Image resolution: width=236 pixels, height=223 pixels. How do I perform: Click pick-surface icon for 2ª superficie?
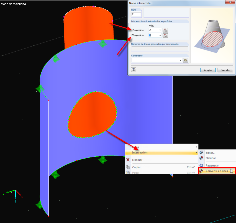click(x=165, y=35)
